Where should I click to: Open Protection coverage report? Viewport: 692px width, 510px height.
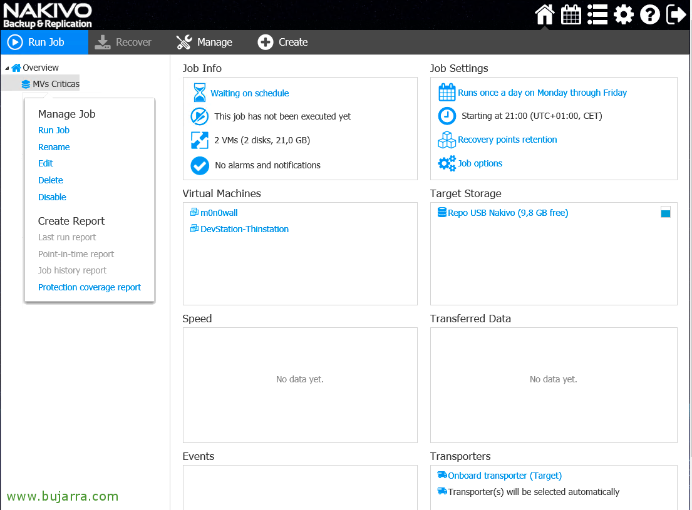click(90, 287)
